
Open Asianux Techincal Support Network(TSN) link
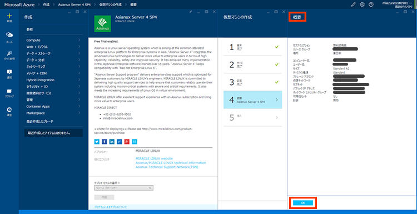coord(167,167)
